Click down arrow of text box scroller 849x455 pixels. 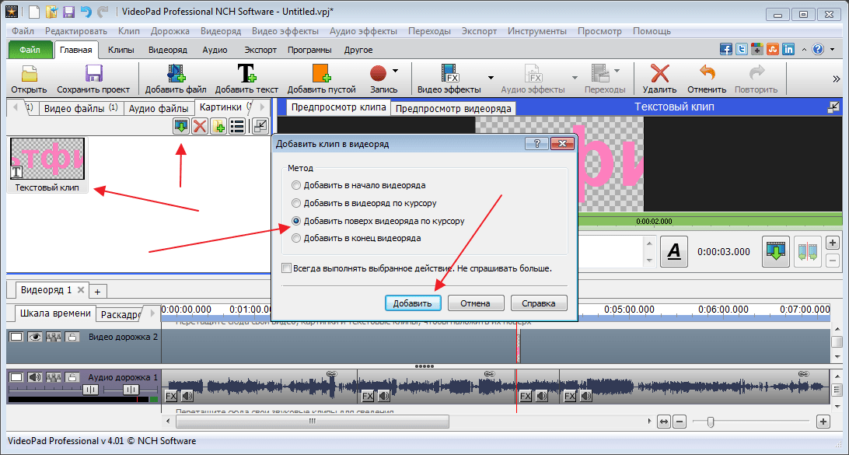coord(650,261)
